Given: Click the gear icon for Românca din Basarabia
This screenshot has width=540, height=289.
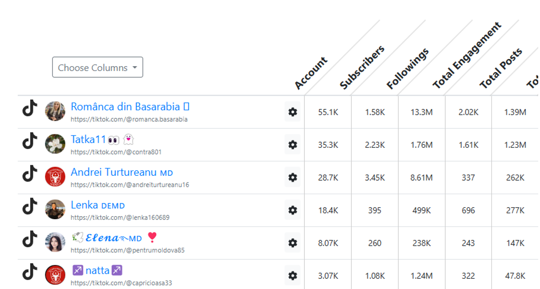Looking at the screenshot, I should [x=292, y=112].
